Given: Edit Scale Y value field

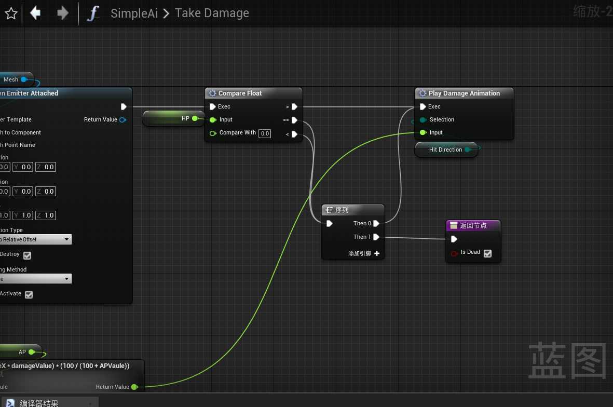Looking at the screenshot, I should pyautogui.click(x=23, y=215).
